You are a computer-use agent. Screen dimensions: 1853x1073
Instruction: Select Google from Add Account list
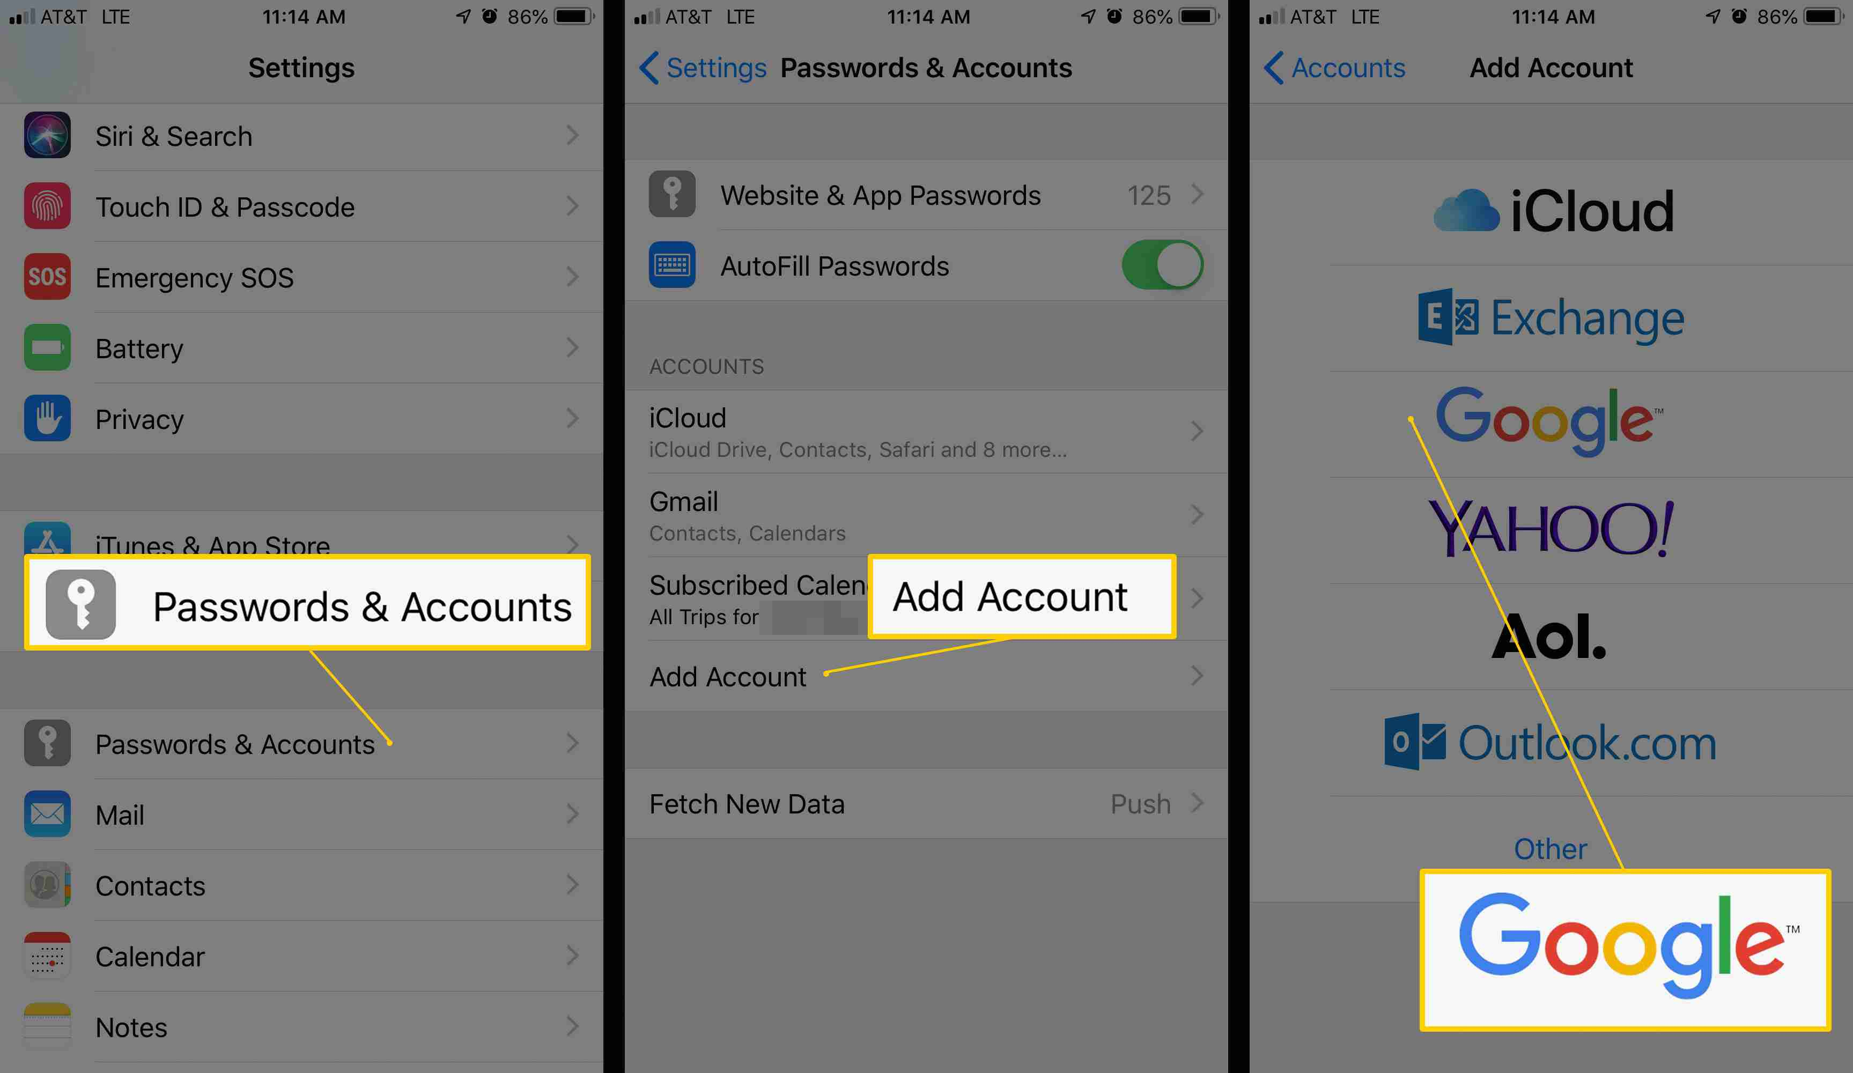point(1545,415)
